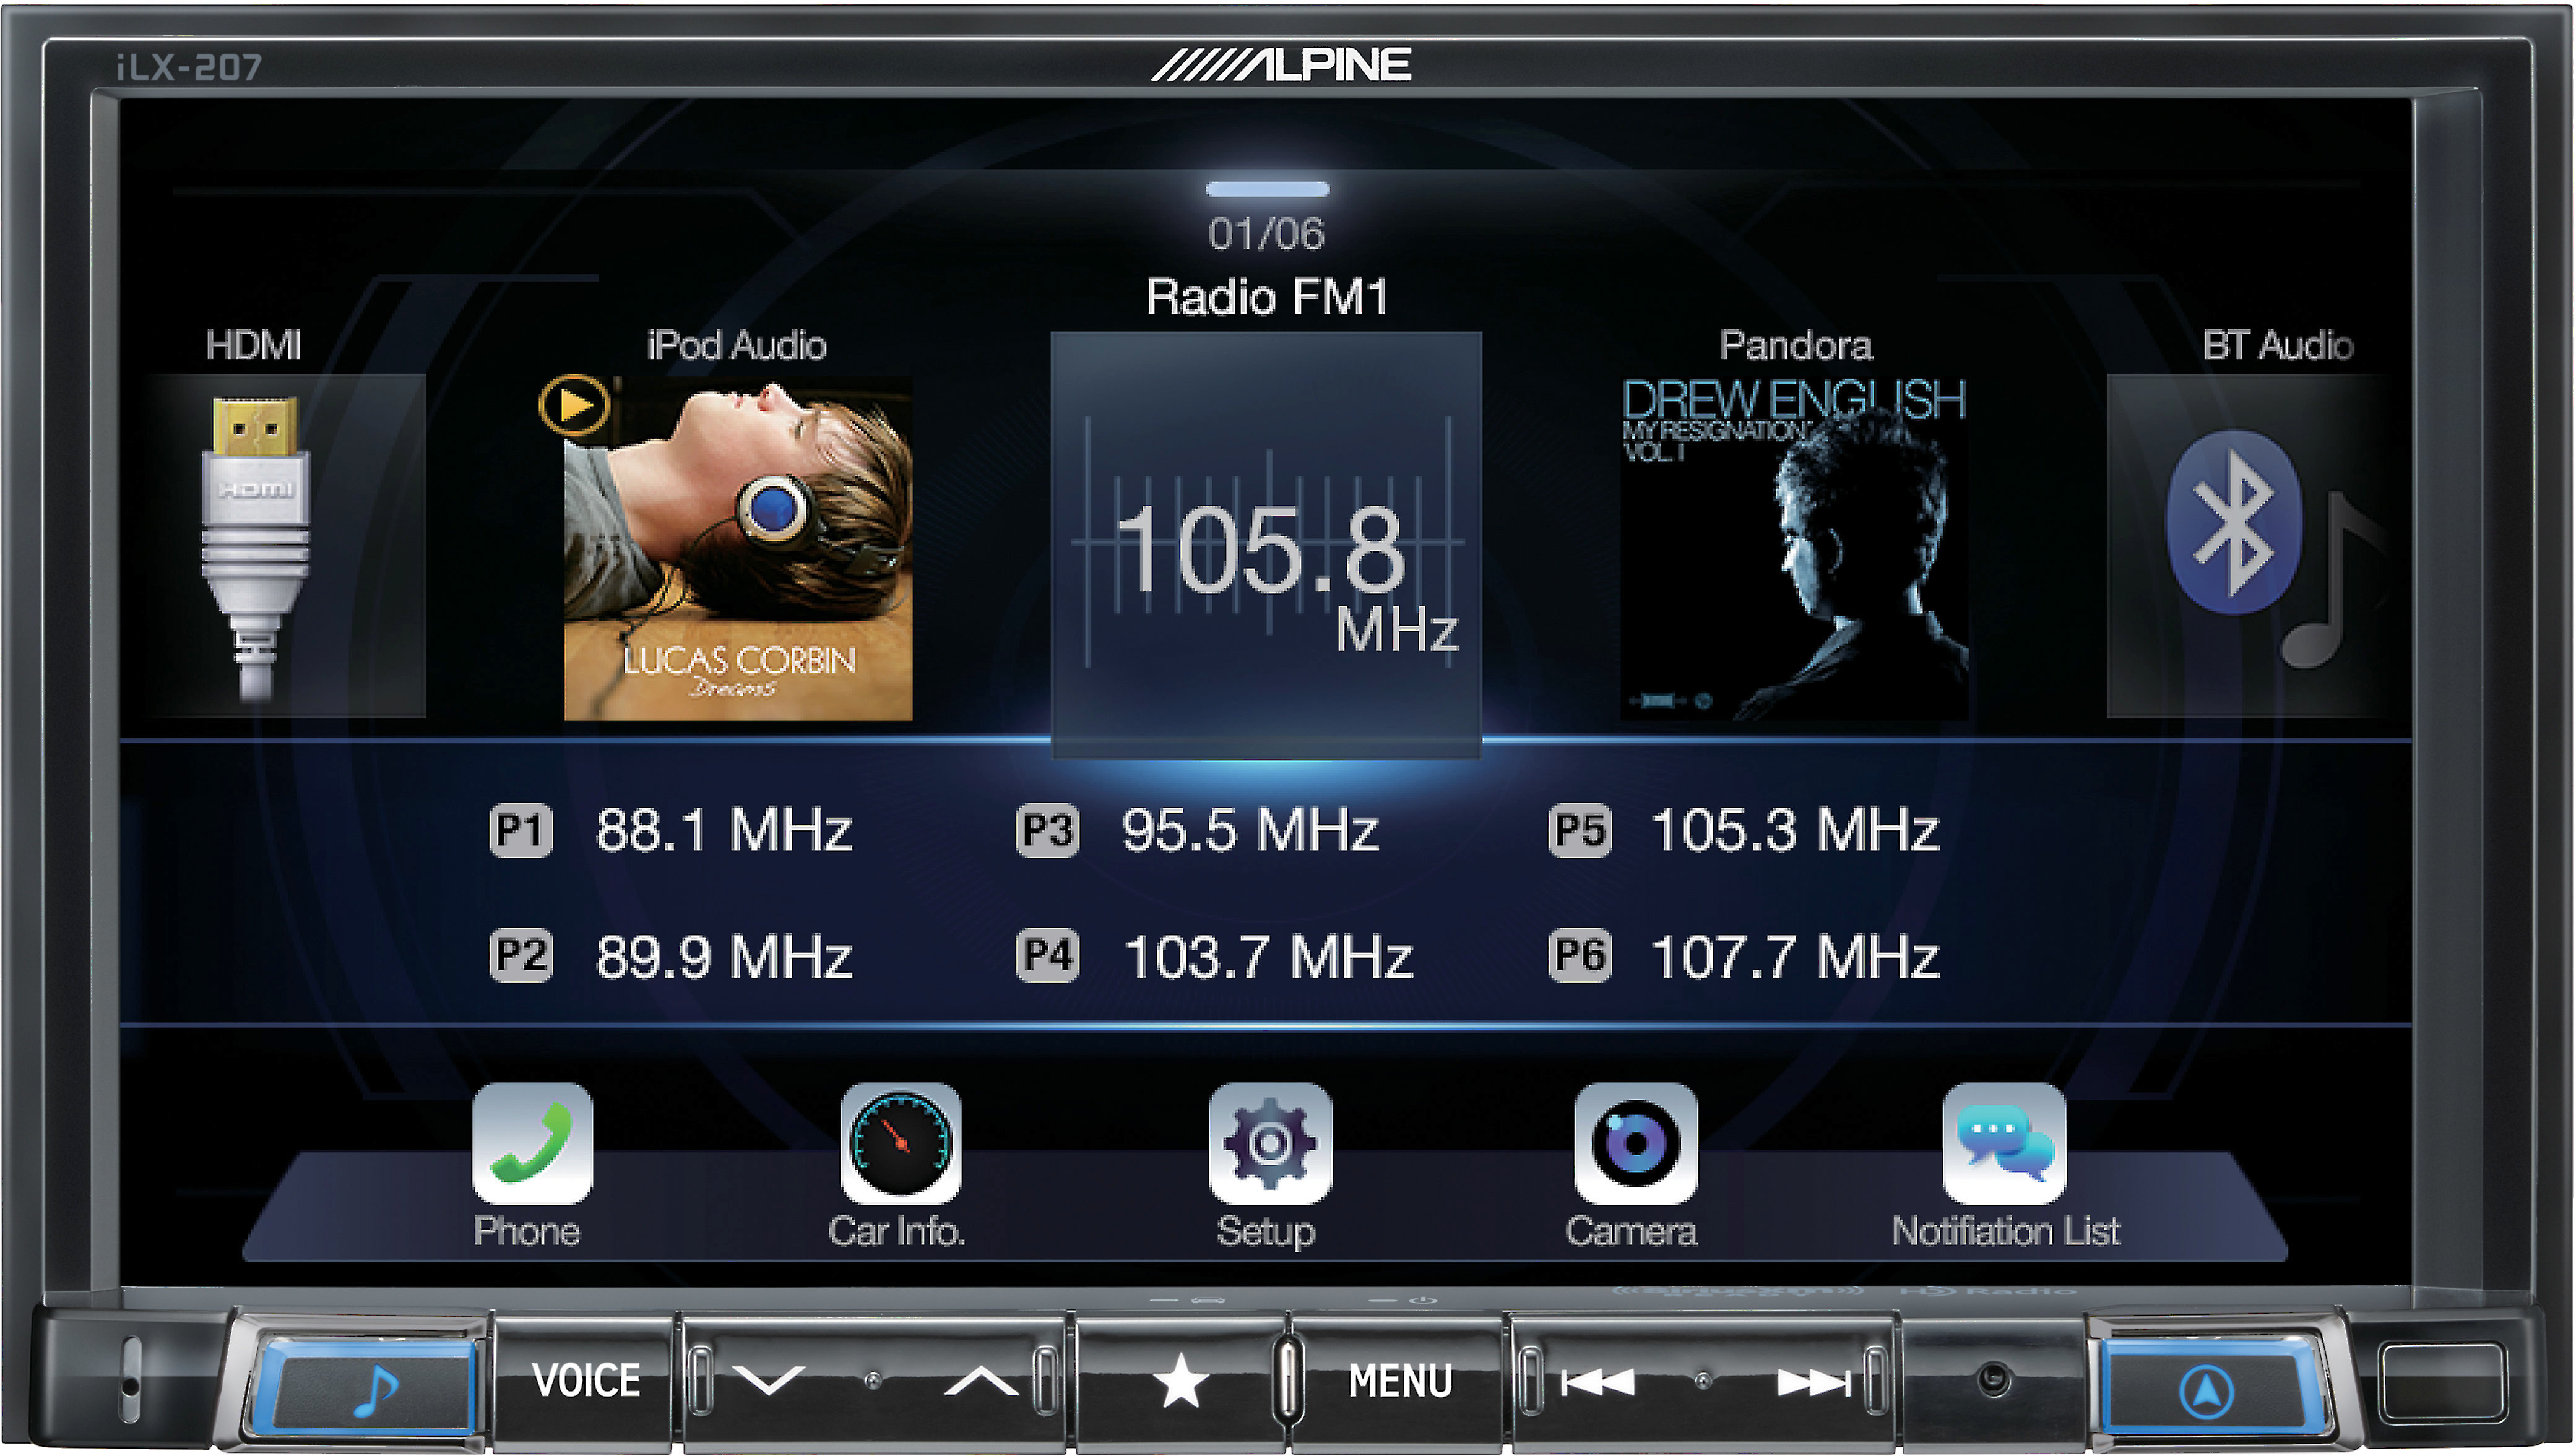Tap the HDMI label
This screenshot has width=2576, height=1456.
(253, 345)
